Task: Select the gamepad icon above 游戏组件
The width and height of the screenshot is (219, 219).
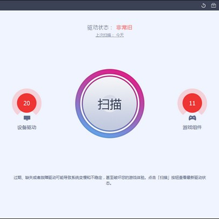Action: (x=192, y=118)
